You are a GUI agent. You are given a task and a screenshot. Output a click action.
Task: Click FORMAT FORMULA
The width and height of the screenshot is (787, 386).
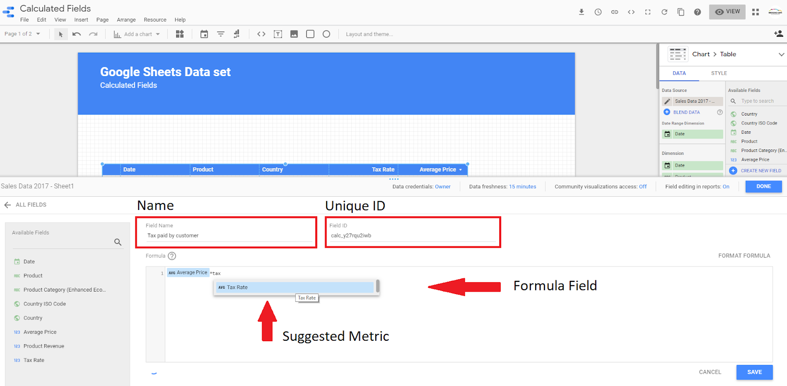coord(744,256)
